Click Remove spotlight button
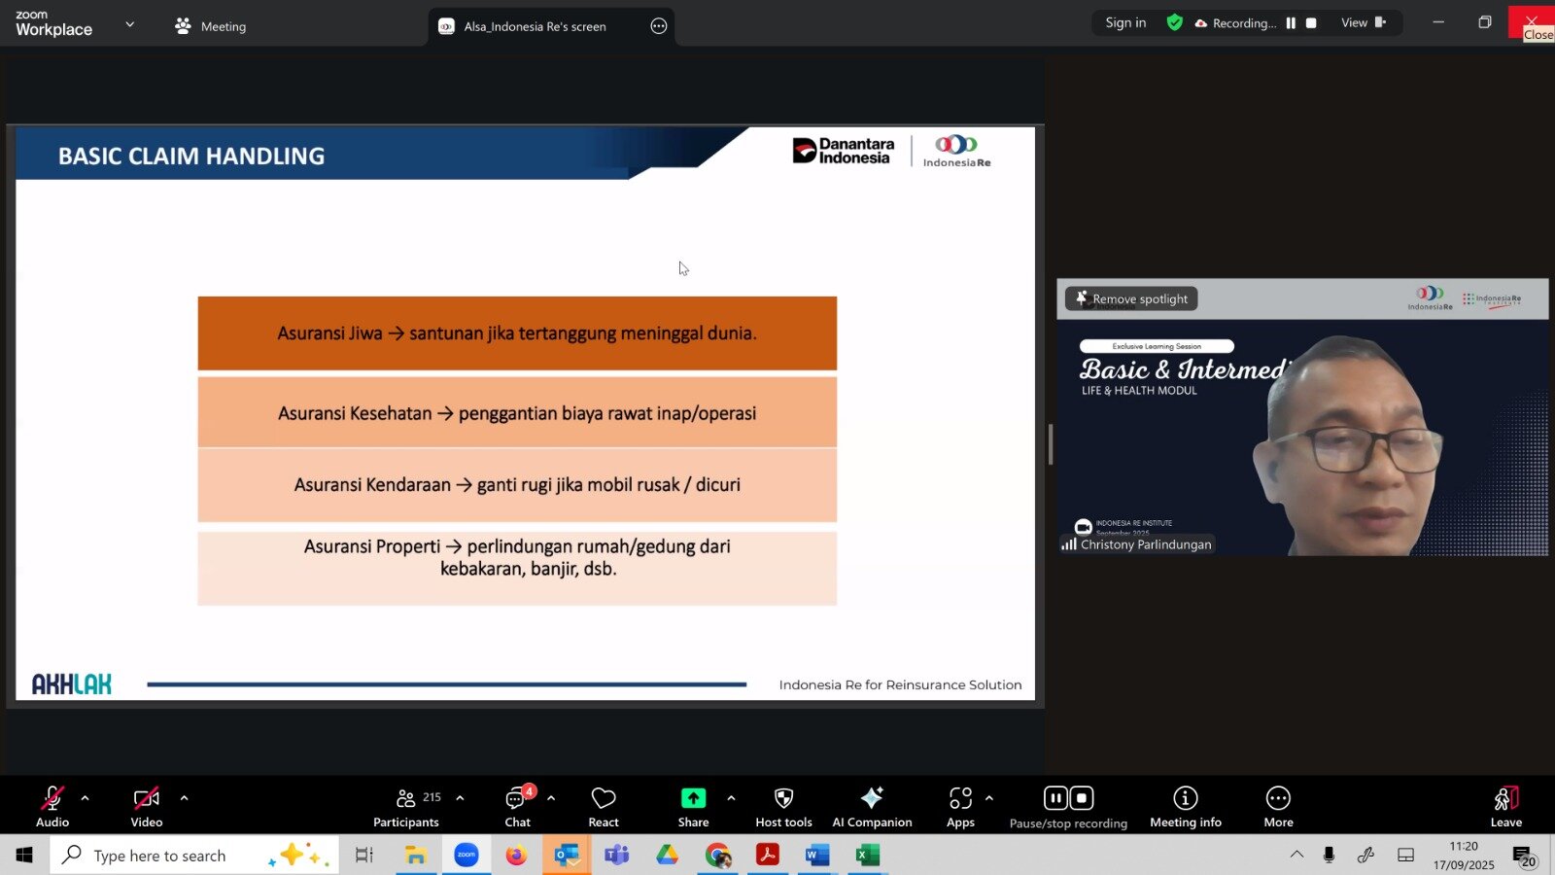Image resolution: width=1555 pixels, height=875 pixels. pos(1131,298)
